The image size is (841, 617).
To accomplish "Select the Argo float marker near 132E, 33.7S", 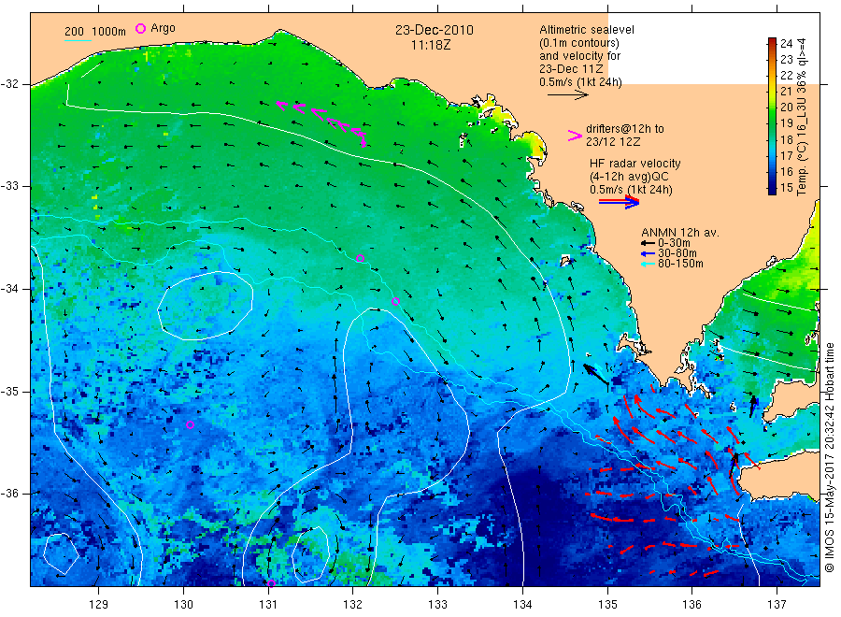I will (x=361, y=259).
